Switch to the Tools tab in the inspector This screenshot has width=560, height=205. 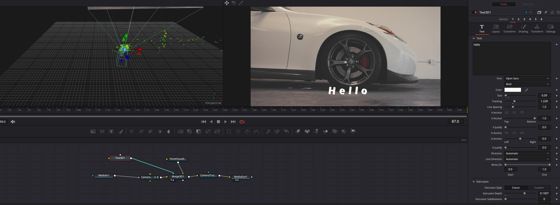(x=503, y=4)
